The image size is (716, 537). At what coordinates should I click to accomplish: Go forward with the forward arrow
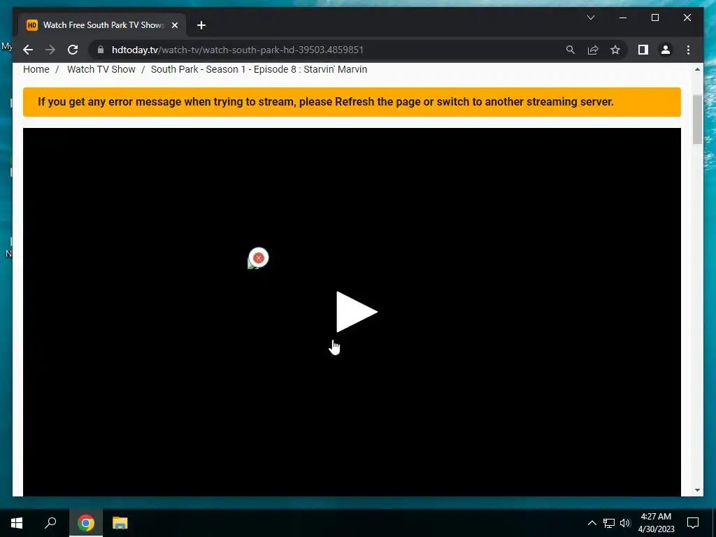tap(50, 50)
